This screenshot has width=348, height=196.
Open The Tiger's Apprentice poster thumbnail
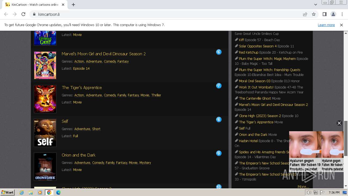click(x=45, y=99)
